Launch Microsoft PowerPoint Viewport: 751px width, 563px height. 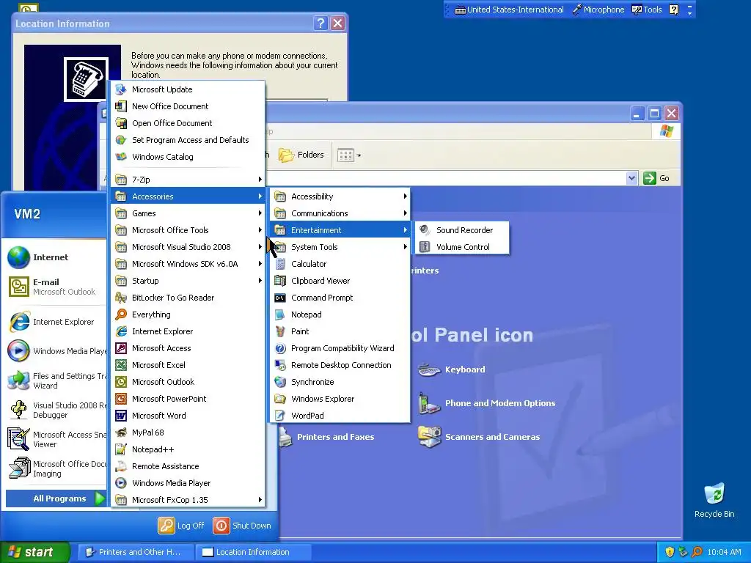[x=188, y=399]
